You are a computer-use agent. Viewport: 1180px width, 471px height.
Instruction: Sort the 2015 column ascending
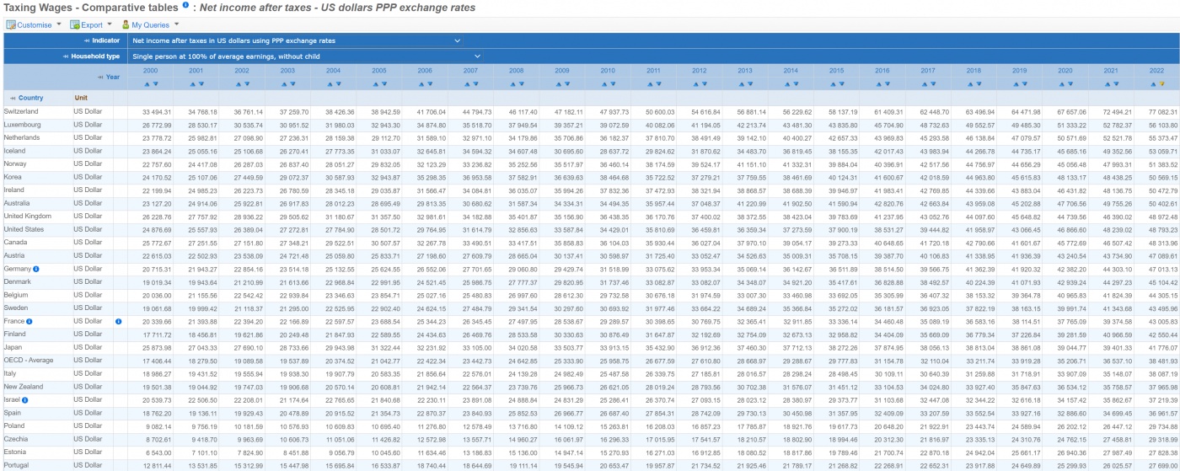831,84
